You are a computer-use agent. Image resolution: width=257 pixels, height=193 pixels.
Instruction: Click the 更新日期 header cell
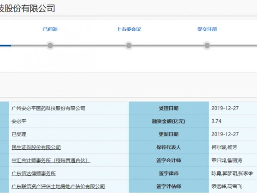click(x=169, y=134)
